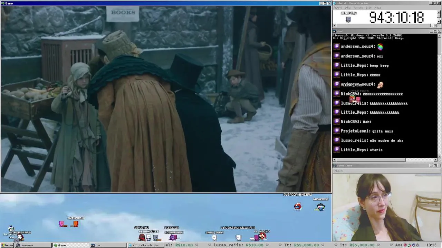The height and width of the screenshot is (248, 442).
Task: Open Exibir menu in Bloco de notas
Action: (x=368, y=8)
